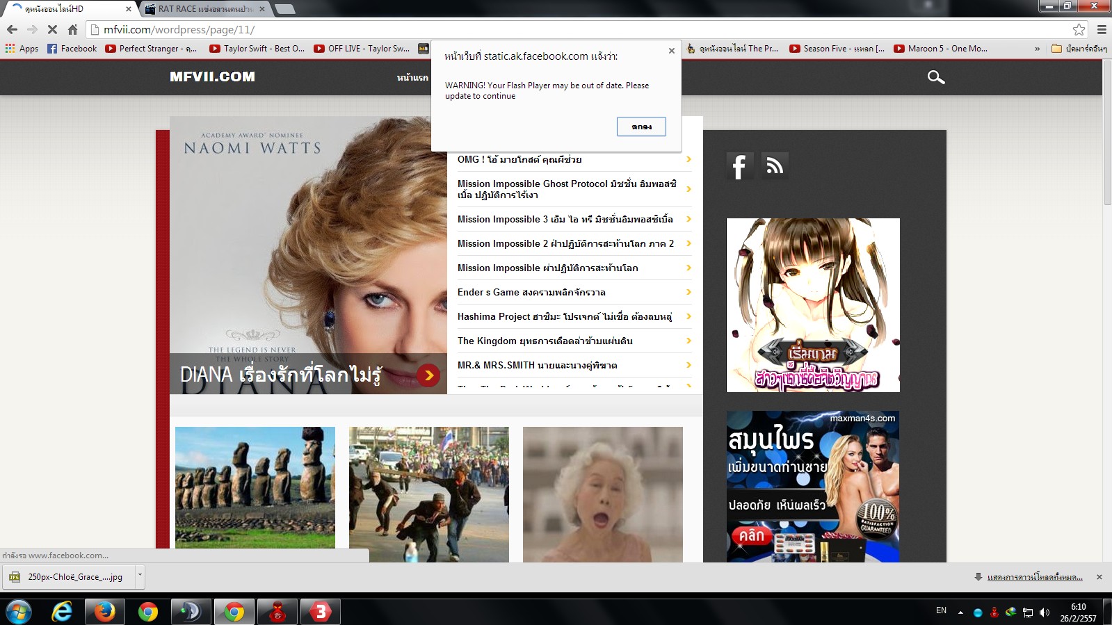Open the Windows Start menu
Viewport: 1112px width, 625px height.
coord(19,612)
